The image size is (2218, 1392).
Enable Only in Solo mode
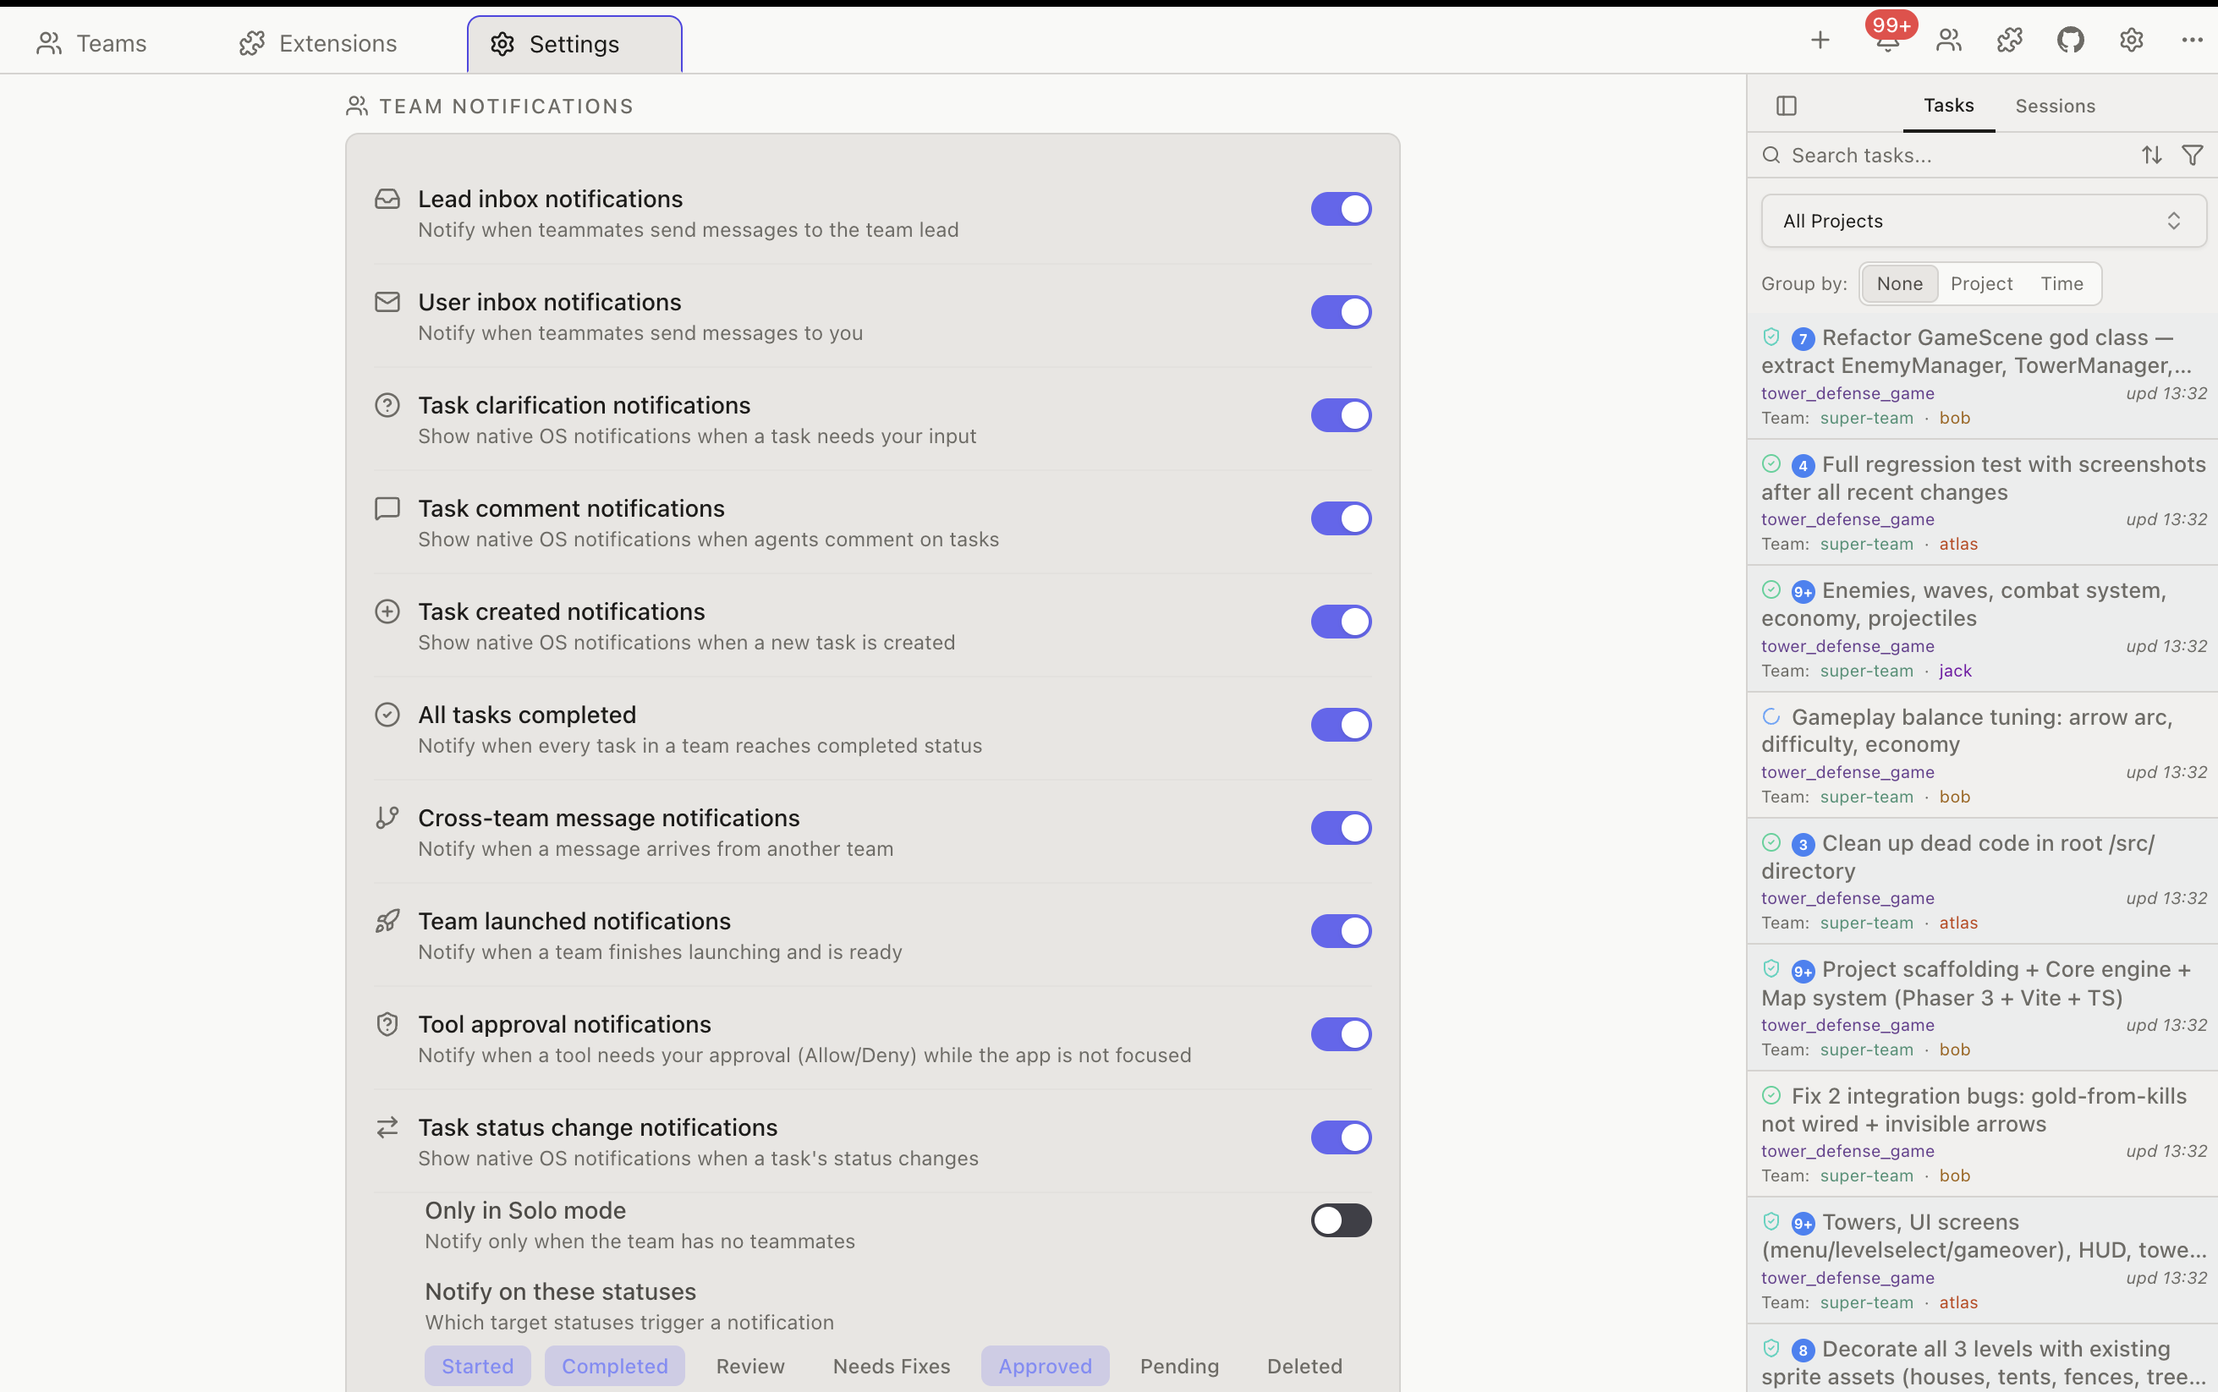click(x=1341, y=1219)
